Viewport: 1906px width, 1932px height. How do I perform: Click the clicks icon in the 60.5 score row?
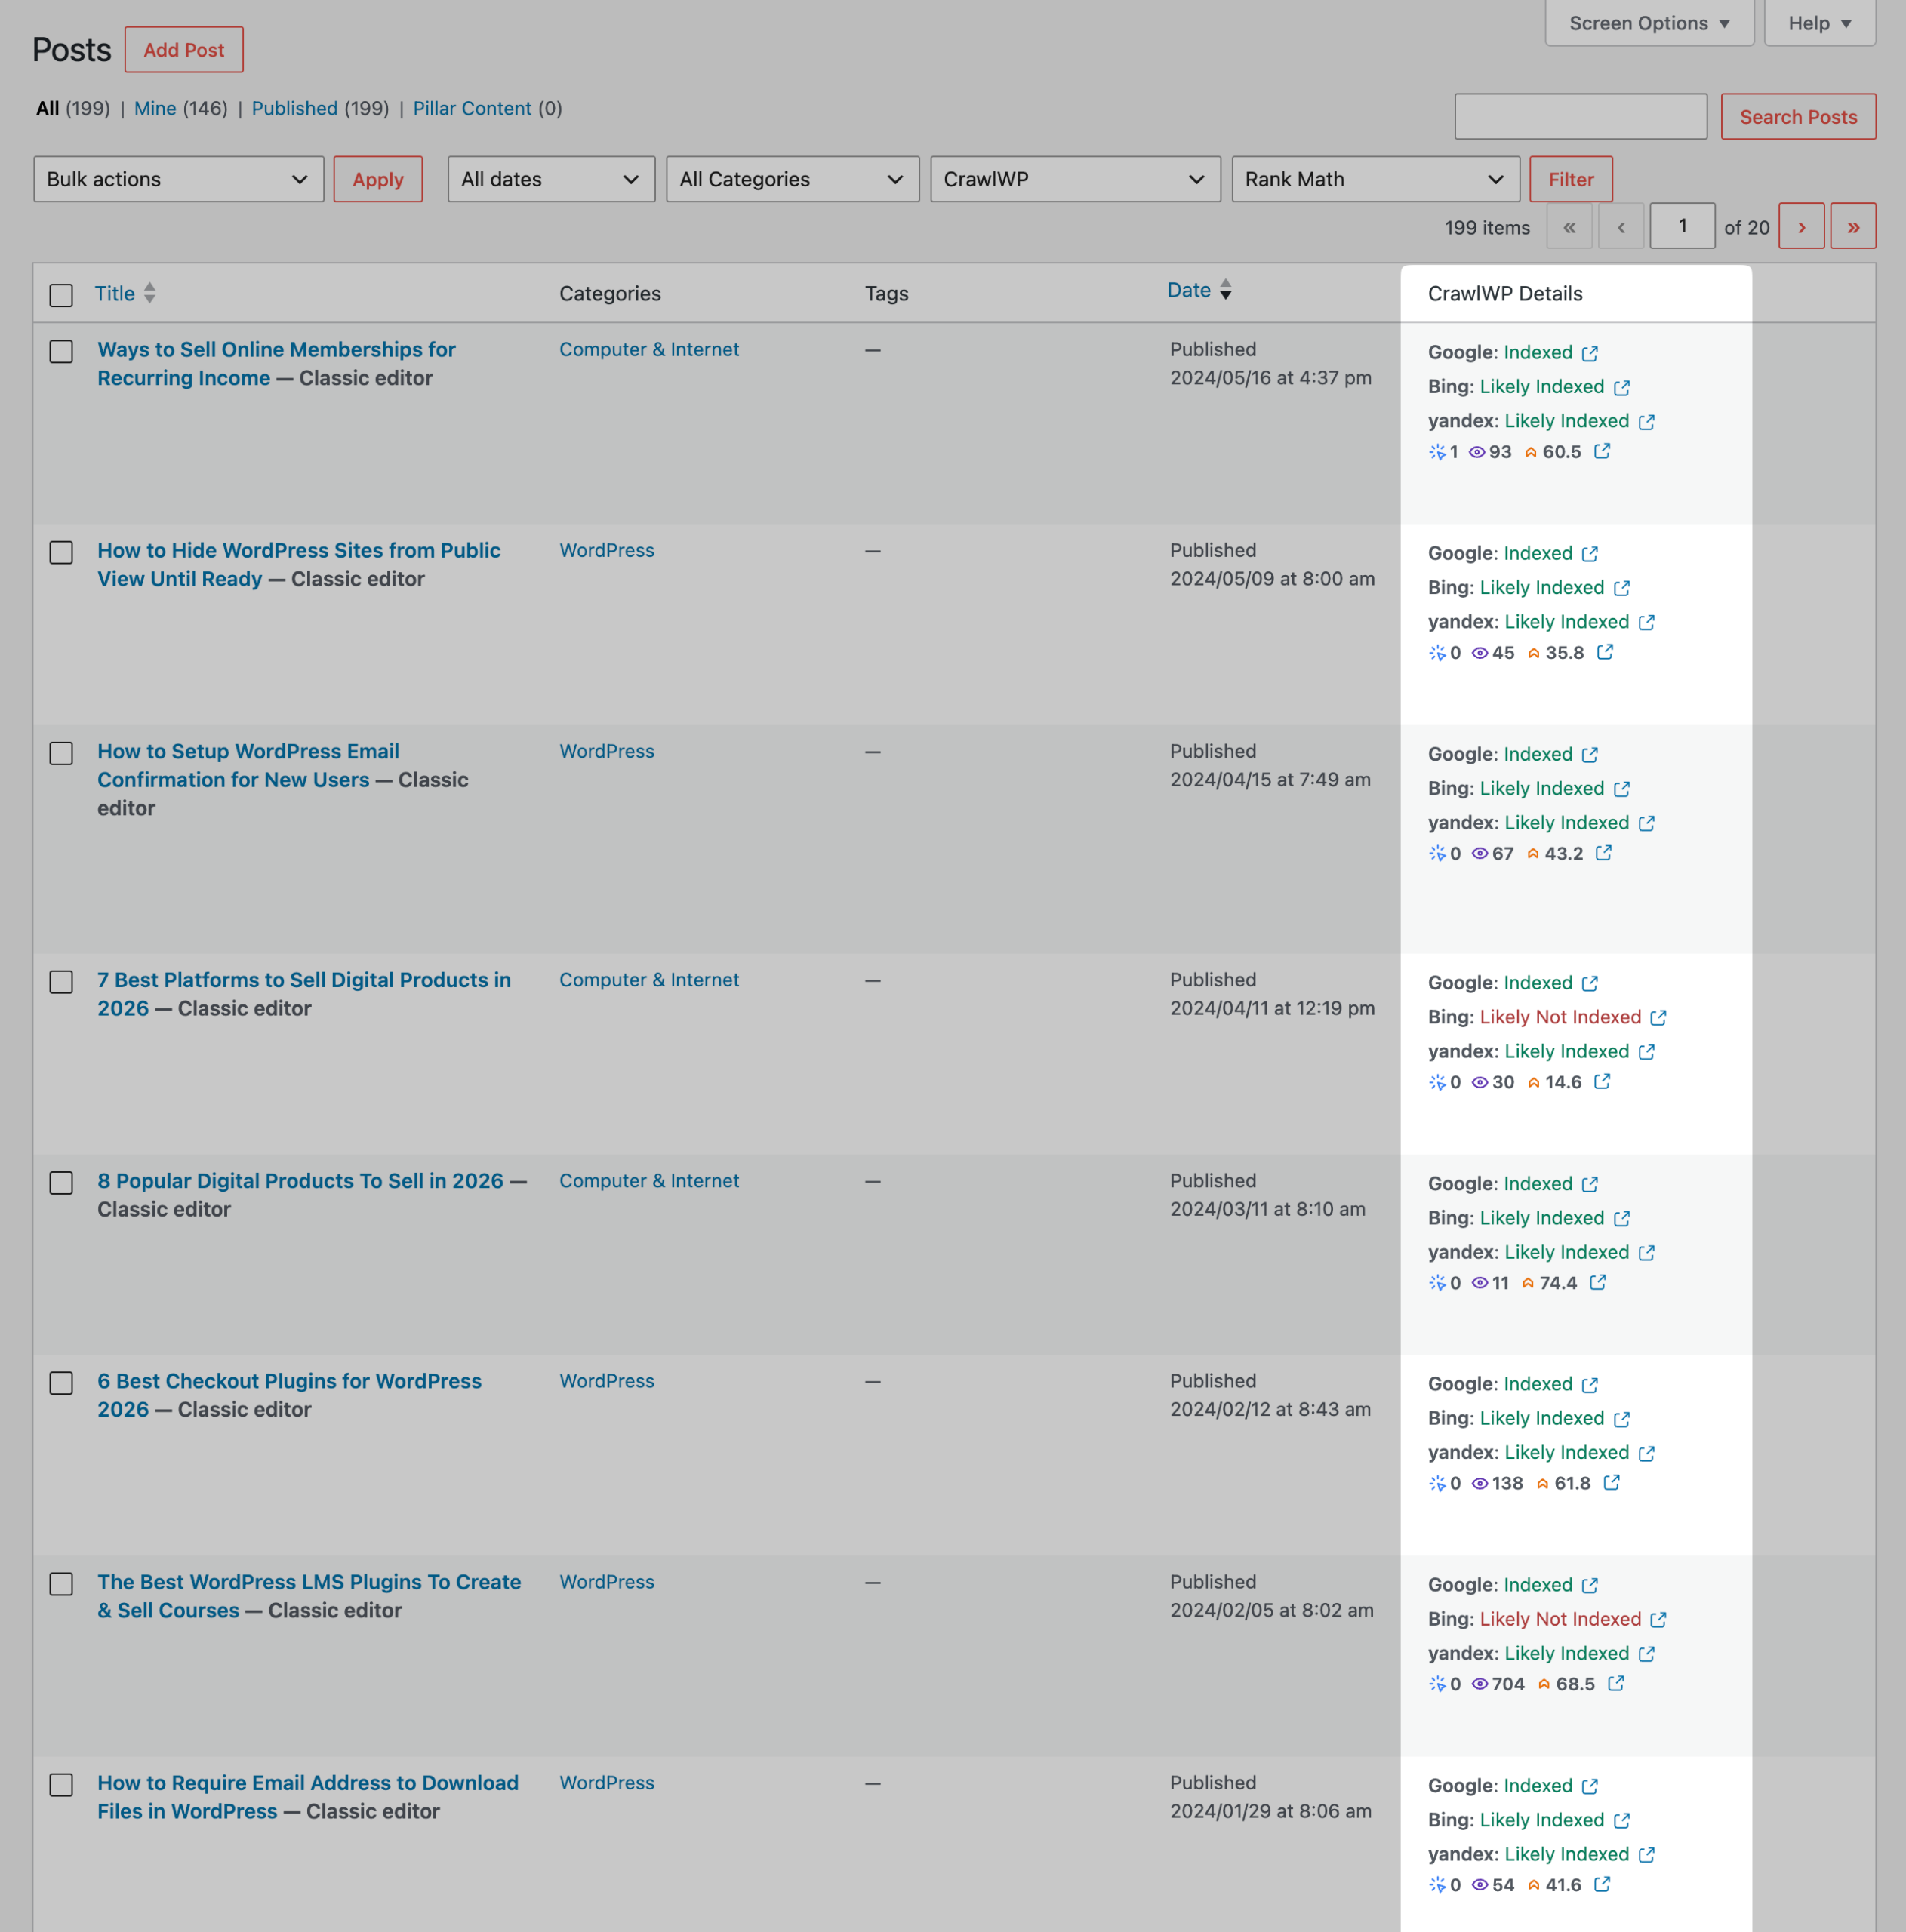pyautogui.click(x=1437, y=452)
